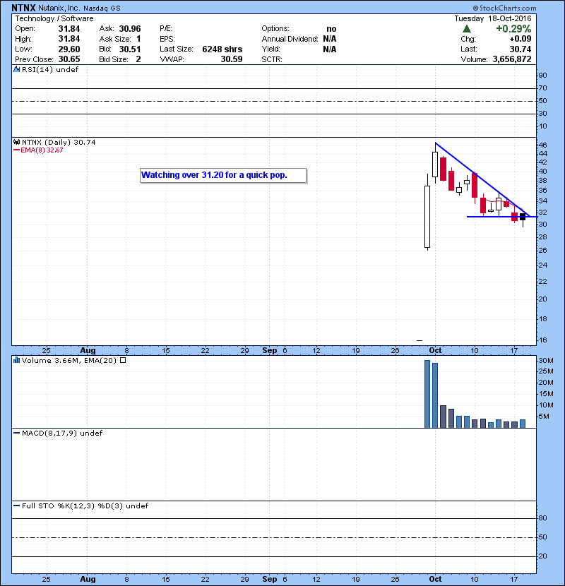Click the Chg value +0.09
The image size is (565, 586).
[x=520, y=39]
